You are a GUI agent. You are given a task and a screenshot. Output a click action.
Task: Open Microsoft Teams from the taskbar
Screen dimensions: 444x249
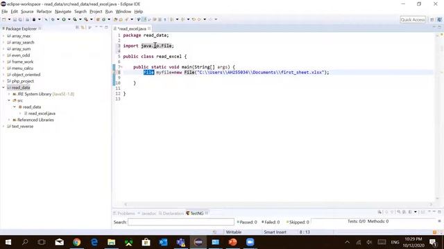pos(180,242)
